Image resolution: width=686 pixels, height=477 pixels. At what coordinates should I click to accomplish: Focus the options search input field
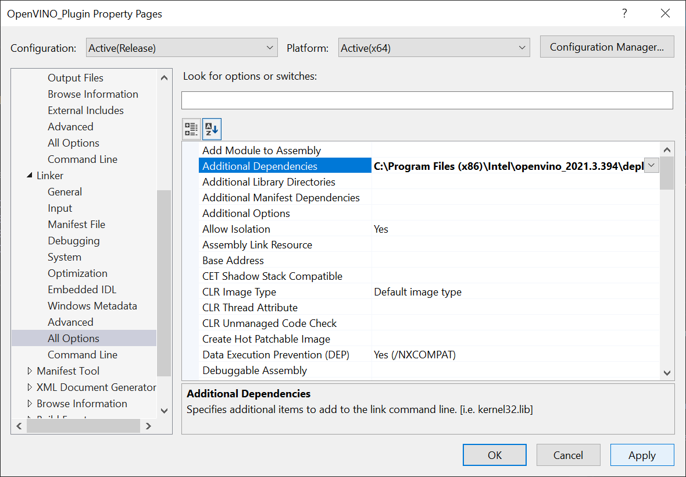point(427,100)
